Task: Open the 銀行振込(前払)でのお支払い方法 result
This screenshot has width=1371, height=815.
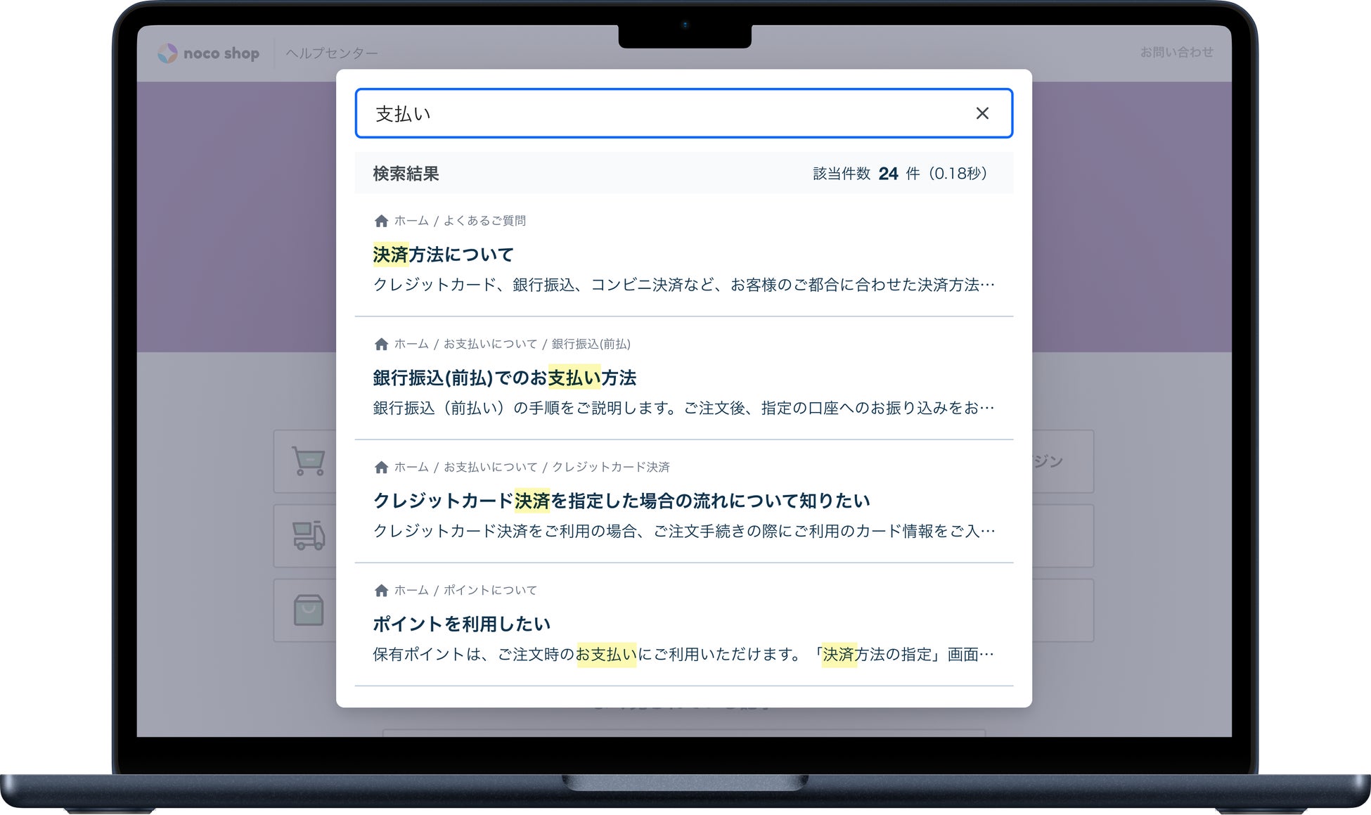Action: 504,378
